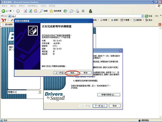Click the 連結 Links toolbar label
The width and height of the screenshot is (162, 122).
[x=157, y=16]
